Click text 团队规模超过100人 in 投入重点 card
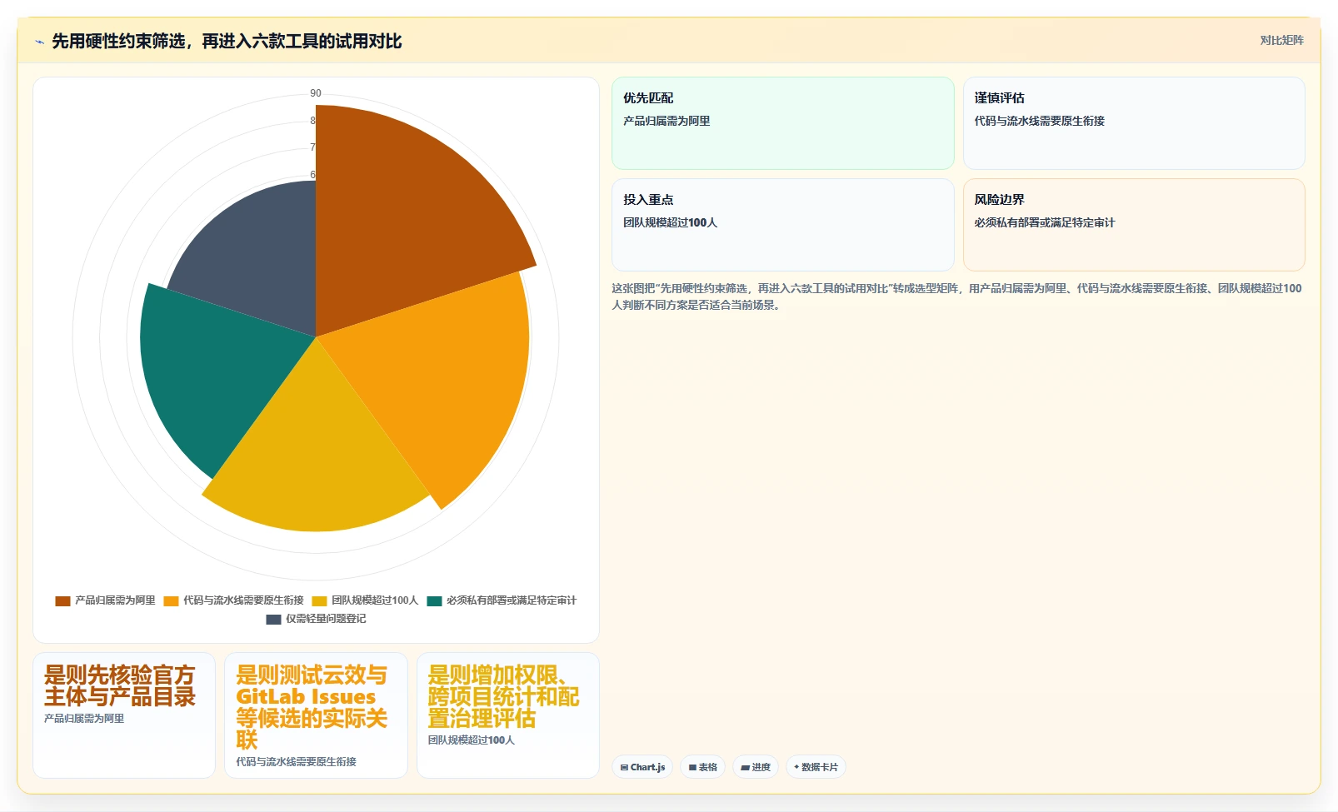This screenshot has height=812, width=1338. coord(670,222)
